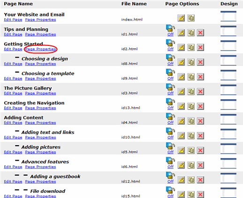Click the copy page icon for index.html
The width and height of the screenshot is (243, 198).
coord(191,18)
